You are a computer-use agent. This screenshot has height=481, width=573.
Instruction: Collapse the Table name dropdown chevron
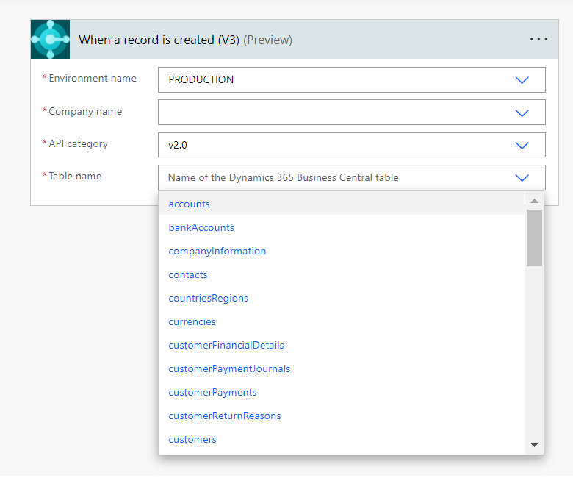tap(522, 177)
